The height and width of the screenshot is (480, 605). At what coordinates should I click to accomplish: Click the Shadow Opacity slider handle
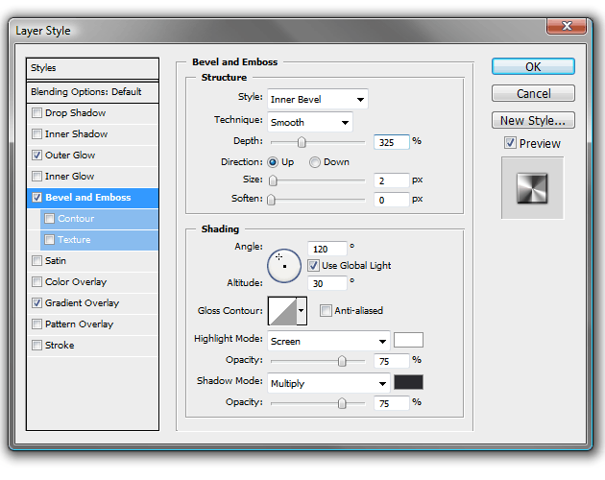coord(342,403)
